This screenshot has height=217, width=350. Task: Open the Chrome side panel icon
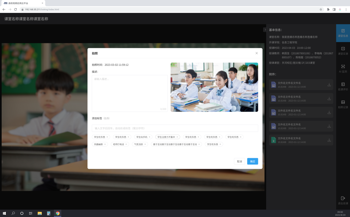pos(334,9)
